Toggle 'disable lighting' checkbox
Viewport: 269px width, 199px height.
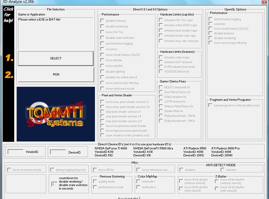(x=102, y=71)
